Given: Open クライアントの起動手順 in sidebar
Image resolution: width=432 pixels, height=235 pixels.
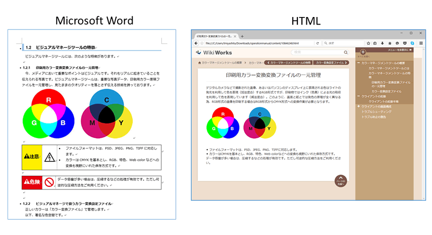Looking at the screenshot, I should 383,102.
